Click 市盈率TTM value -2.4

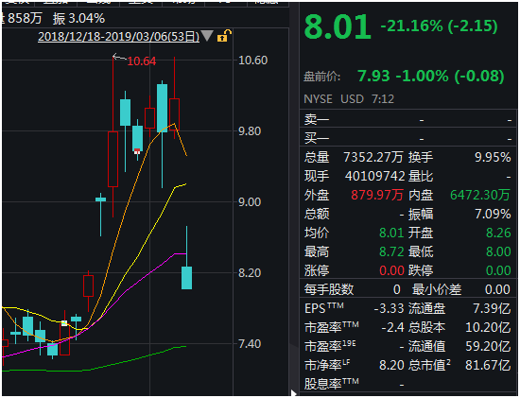392,328
